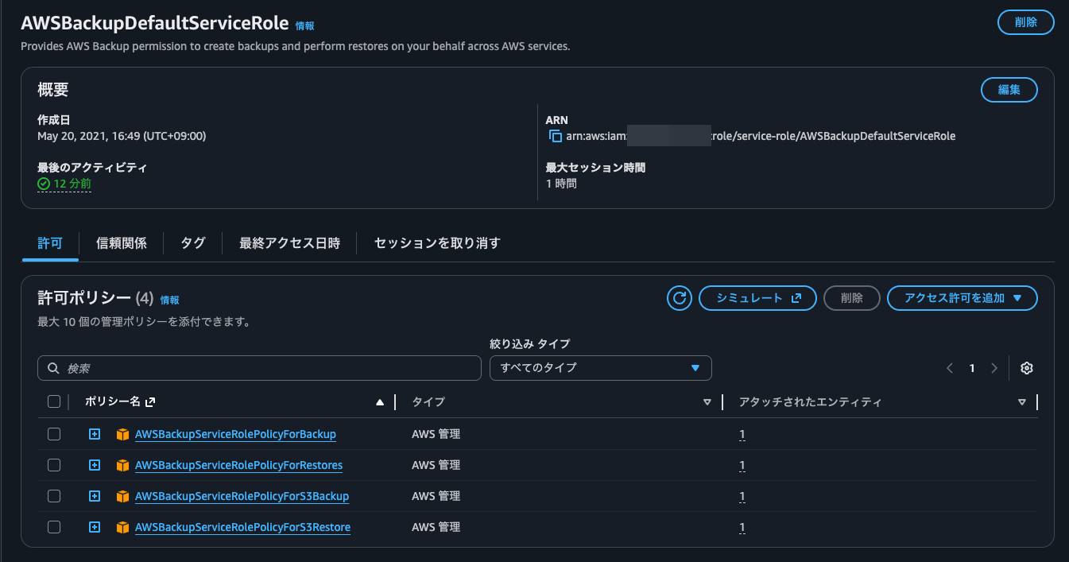Viewport: 1069px width, 562px height.
Task: Click the 編集 button in the summary panel
Action: point(1008,90)
